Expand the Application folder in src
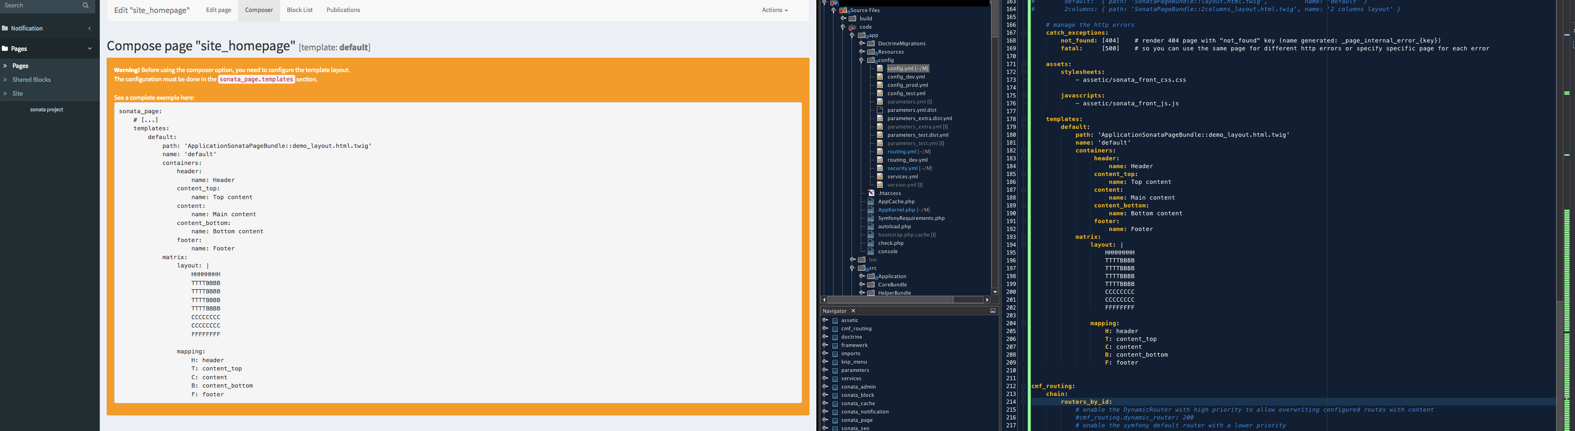 pos(862,276)
